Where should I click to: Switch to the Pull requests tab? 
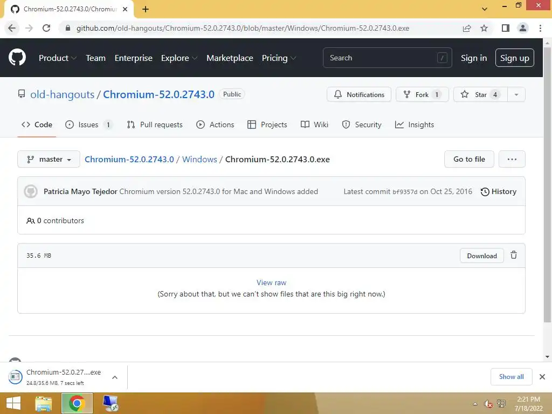155,125
